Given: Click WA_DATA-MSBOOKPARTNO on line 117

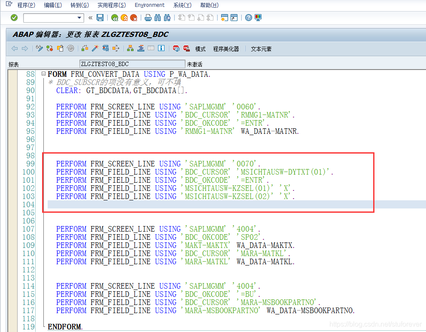Looking at the screenshot, I should [310, 310].
